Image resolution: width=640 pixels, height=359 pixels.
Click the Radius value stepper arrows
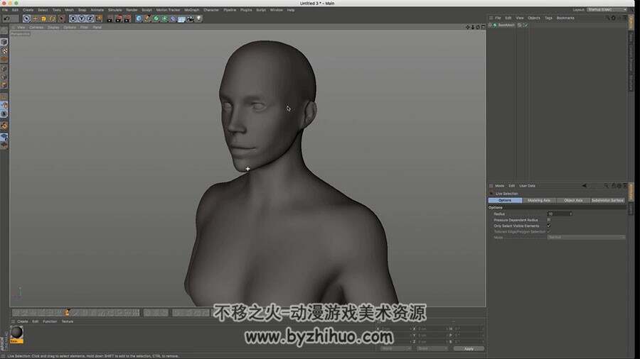(x=570, y=214)
